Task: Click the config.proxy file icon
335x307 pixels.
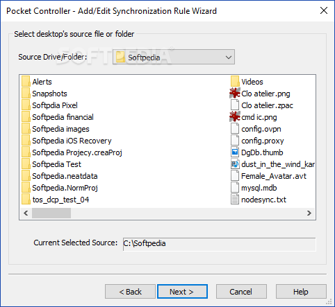Action: click(235, 141)
